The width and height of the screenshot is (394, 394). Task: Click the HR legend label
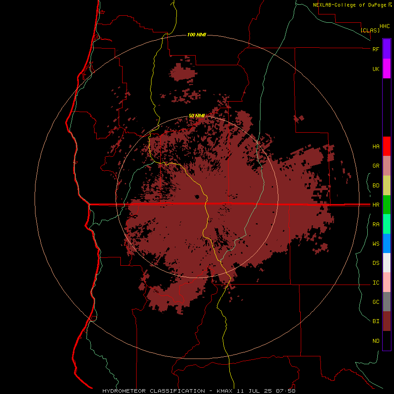(376, 205)
